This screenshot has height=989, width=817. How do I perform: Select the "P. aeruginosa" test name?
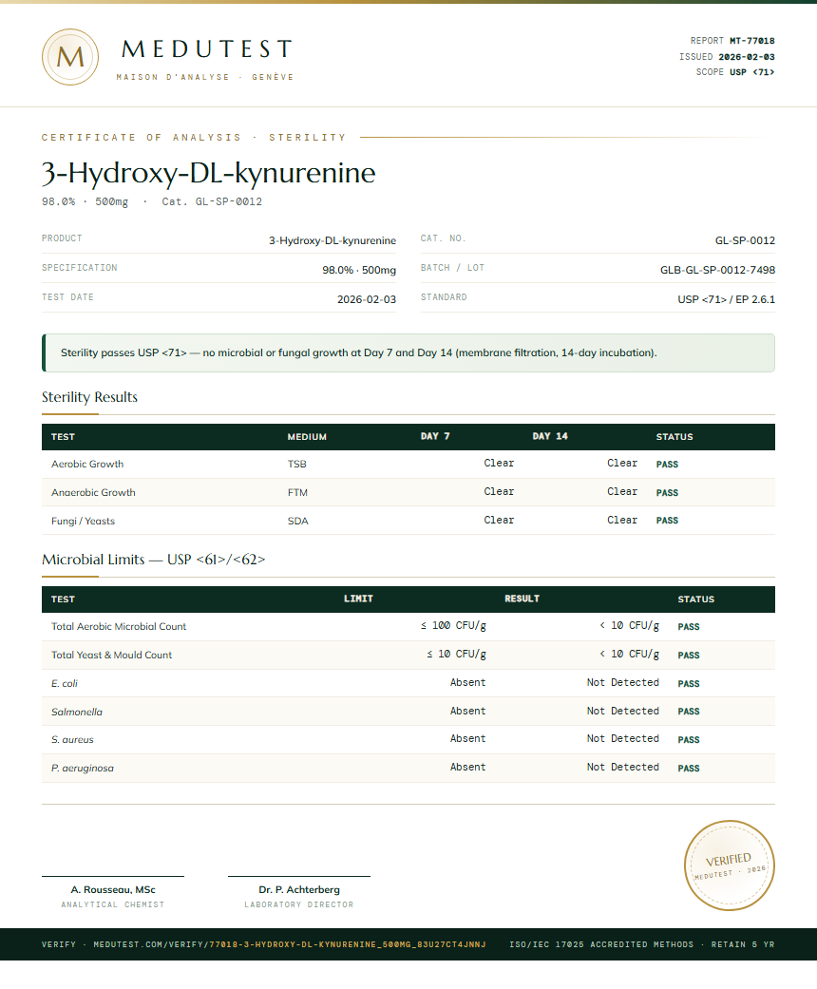pyautogui.click(x=83, y=769)
